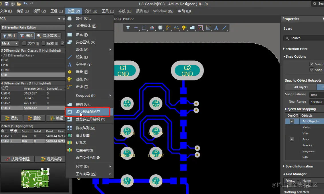This screenshot has height=194, width=324.
Task: Choose 裁剪多边形铺铜 (Y) menu entry
Action: click(x=90, y=119)
